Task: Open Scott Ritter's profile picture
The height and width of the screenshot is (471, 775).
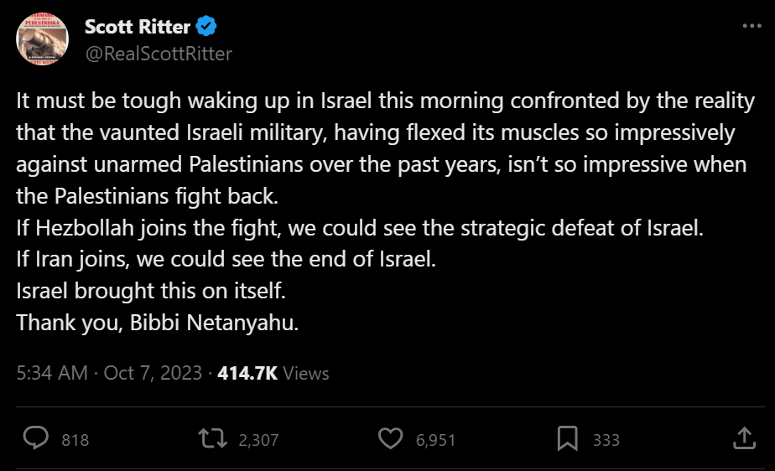Action: (x=42, y=39)
